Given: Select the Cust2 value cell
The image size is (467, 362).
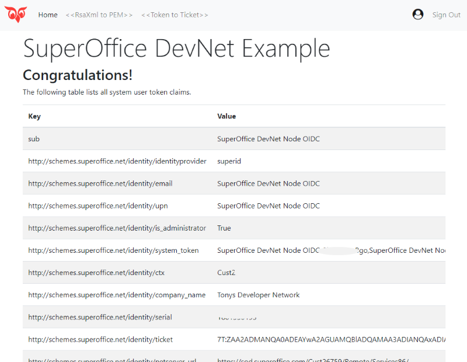Looking at the screenshot, I should coord(226,273).
